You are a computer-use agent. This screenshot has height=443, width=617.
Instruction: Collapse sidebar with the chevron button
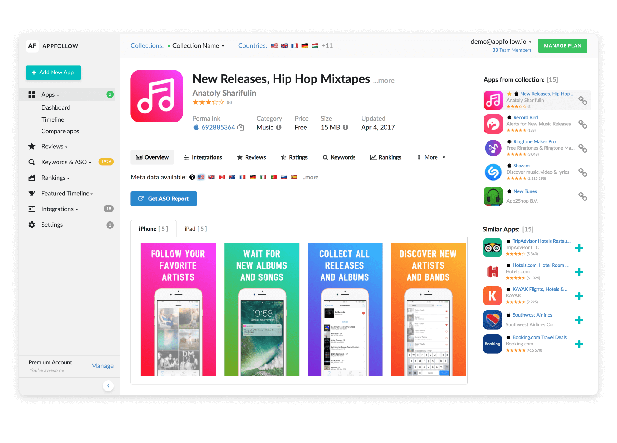point(108,386)
